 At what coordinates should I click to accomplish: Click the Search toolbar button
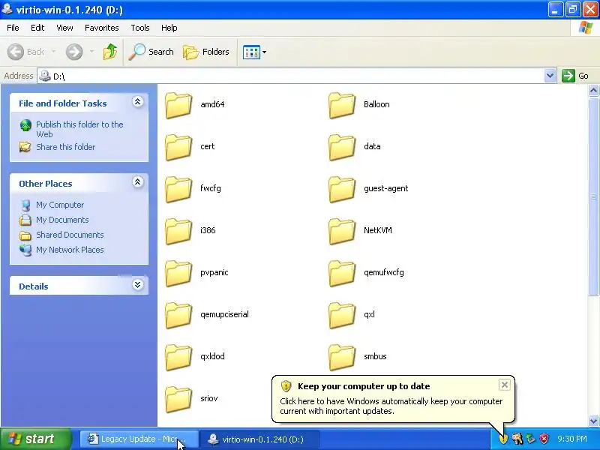point(151,52)
